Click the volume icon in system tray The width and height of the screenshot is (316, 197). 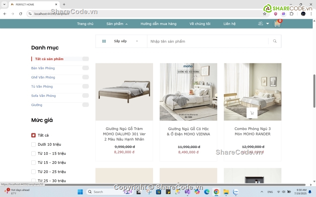(x=283, y=192)
